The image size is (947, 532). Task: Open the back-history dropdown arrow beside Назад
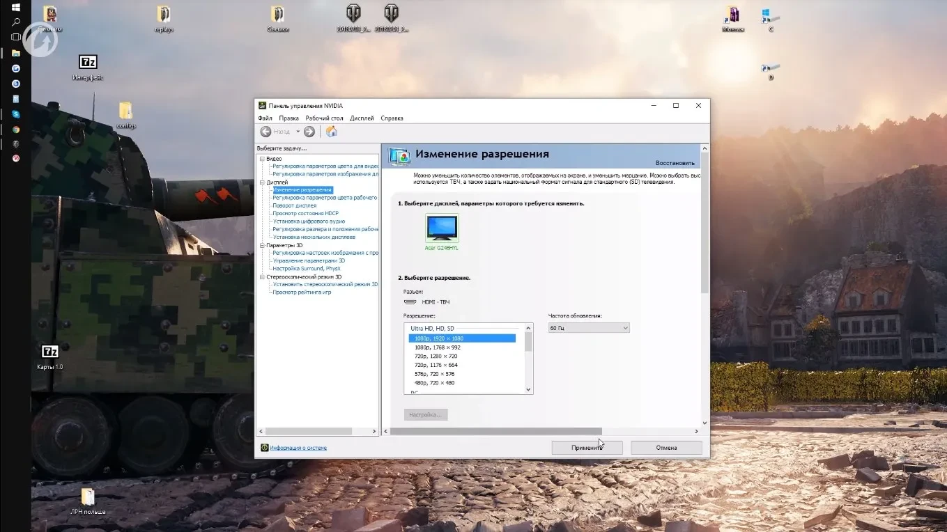pos(298,132)
